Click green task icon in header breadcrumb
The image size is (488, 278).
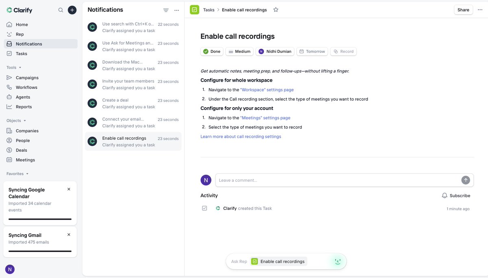pos(195,10)
